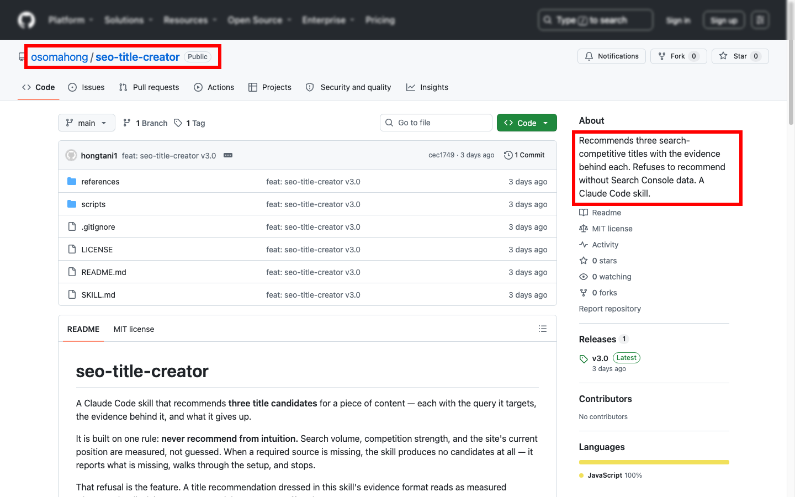Open the main branch selector dropdown

click(x=87, y=123)
